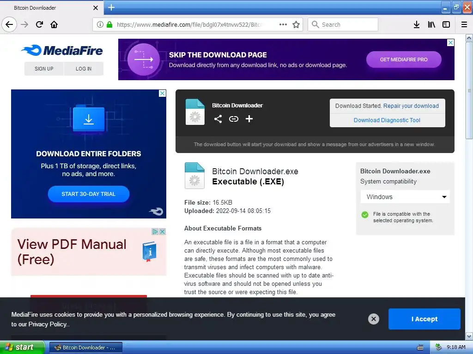473x354 pixels.
Task: Open the Windows start menu
Action: 22,348
